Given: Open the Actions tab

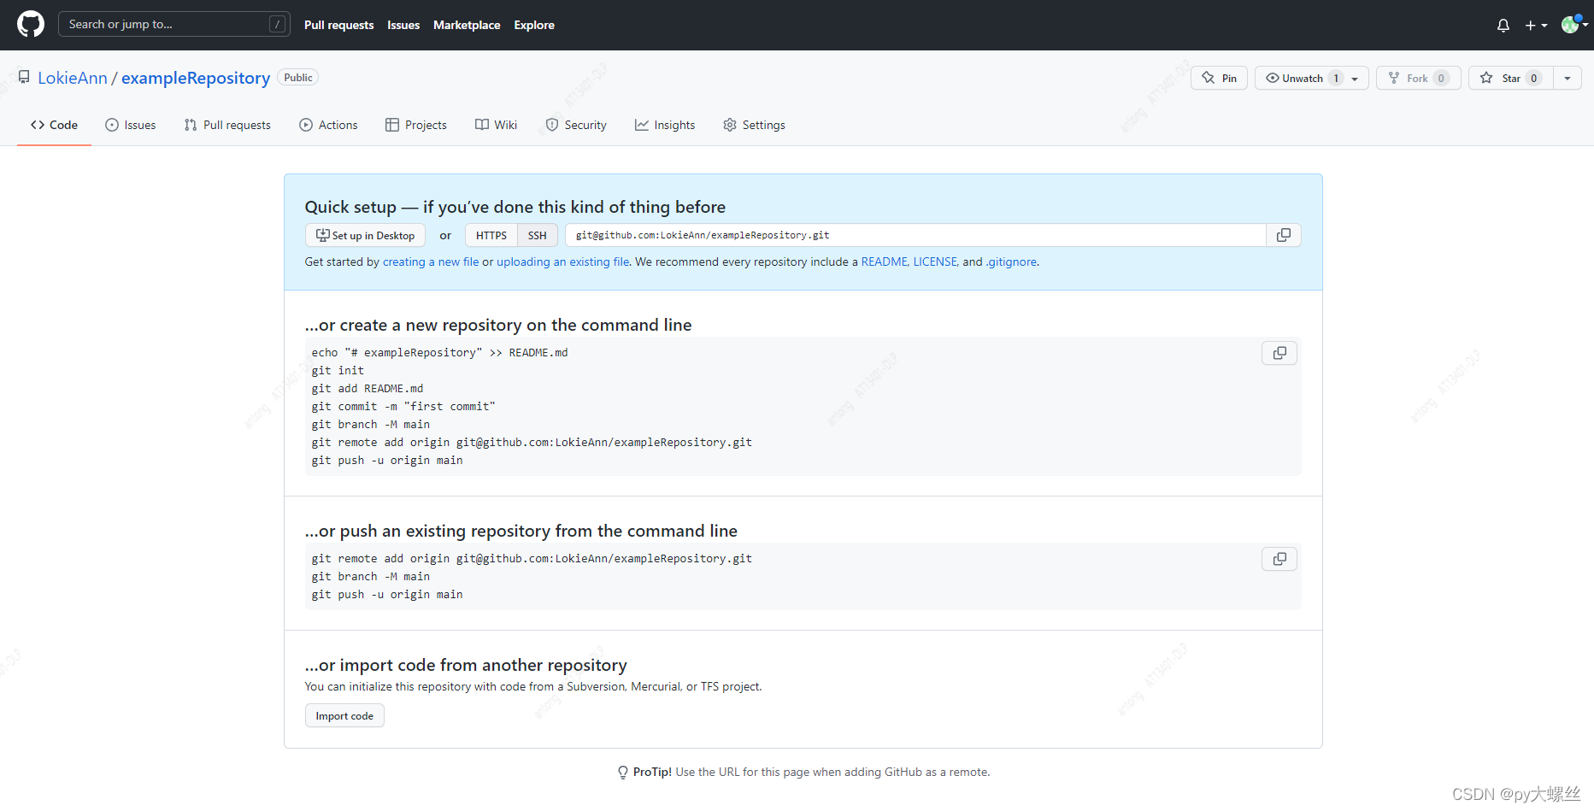Looking at the screenshot, I should 328,125.
